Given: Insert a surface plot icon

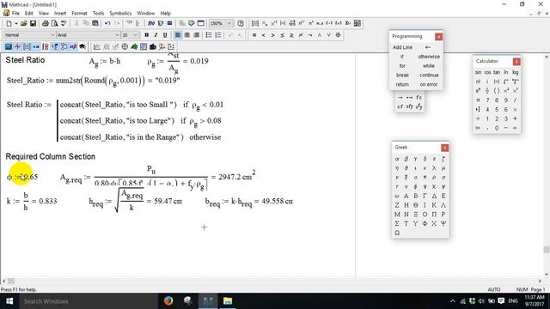Looking at the screenshot, I should click(x=134, y=46).
